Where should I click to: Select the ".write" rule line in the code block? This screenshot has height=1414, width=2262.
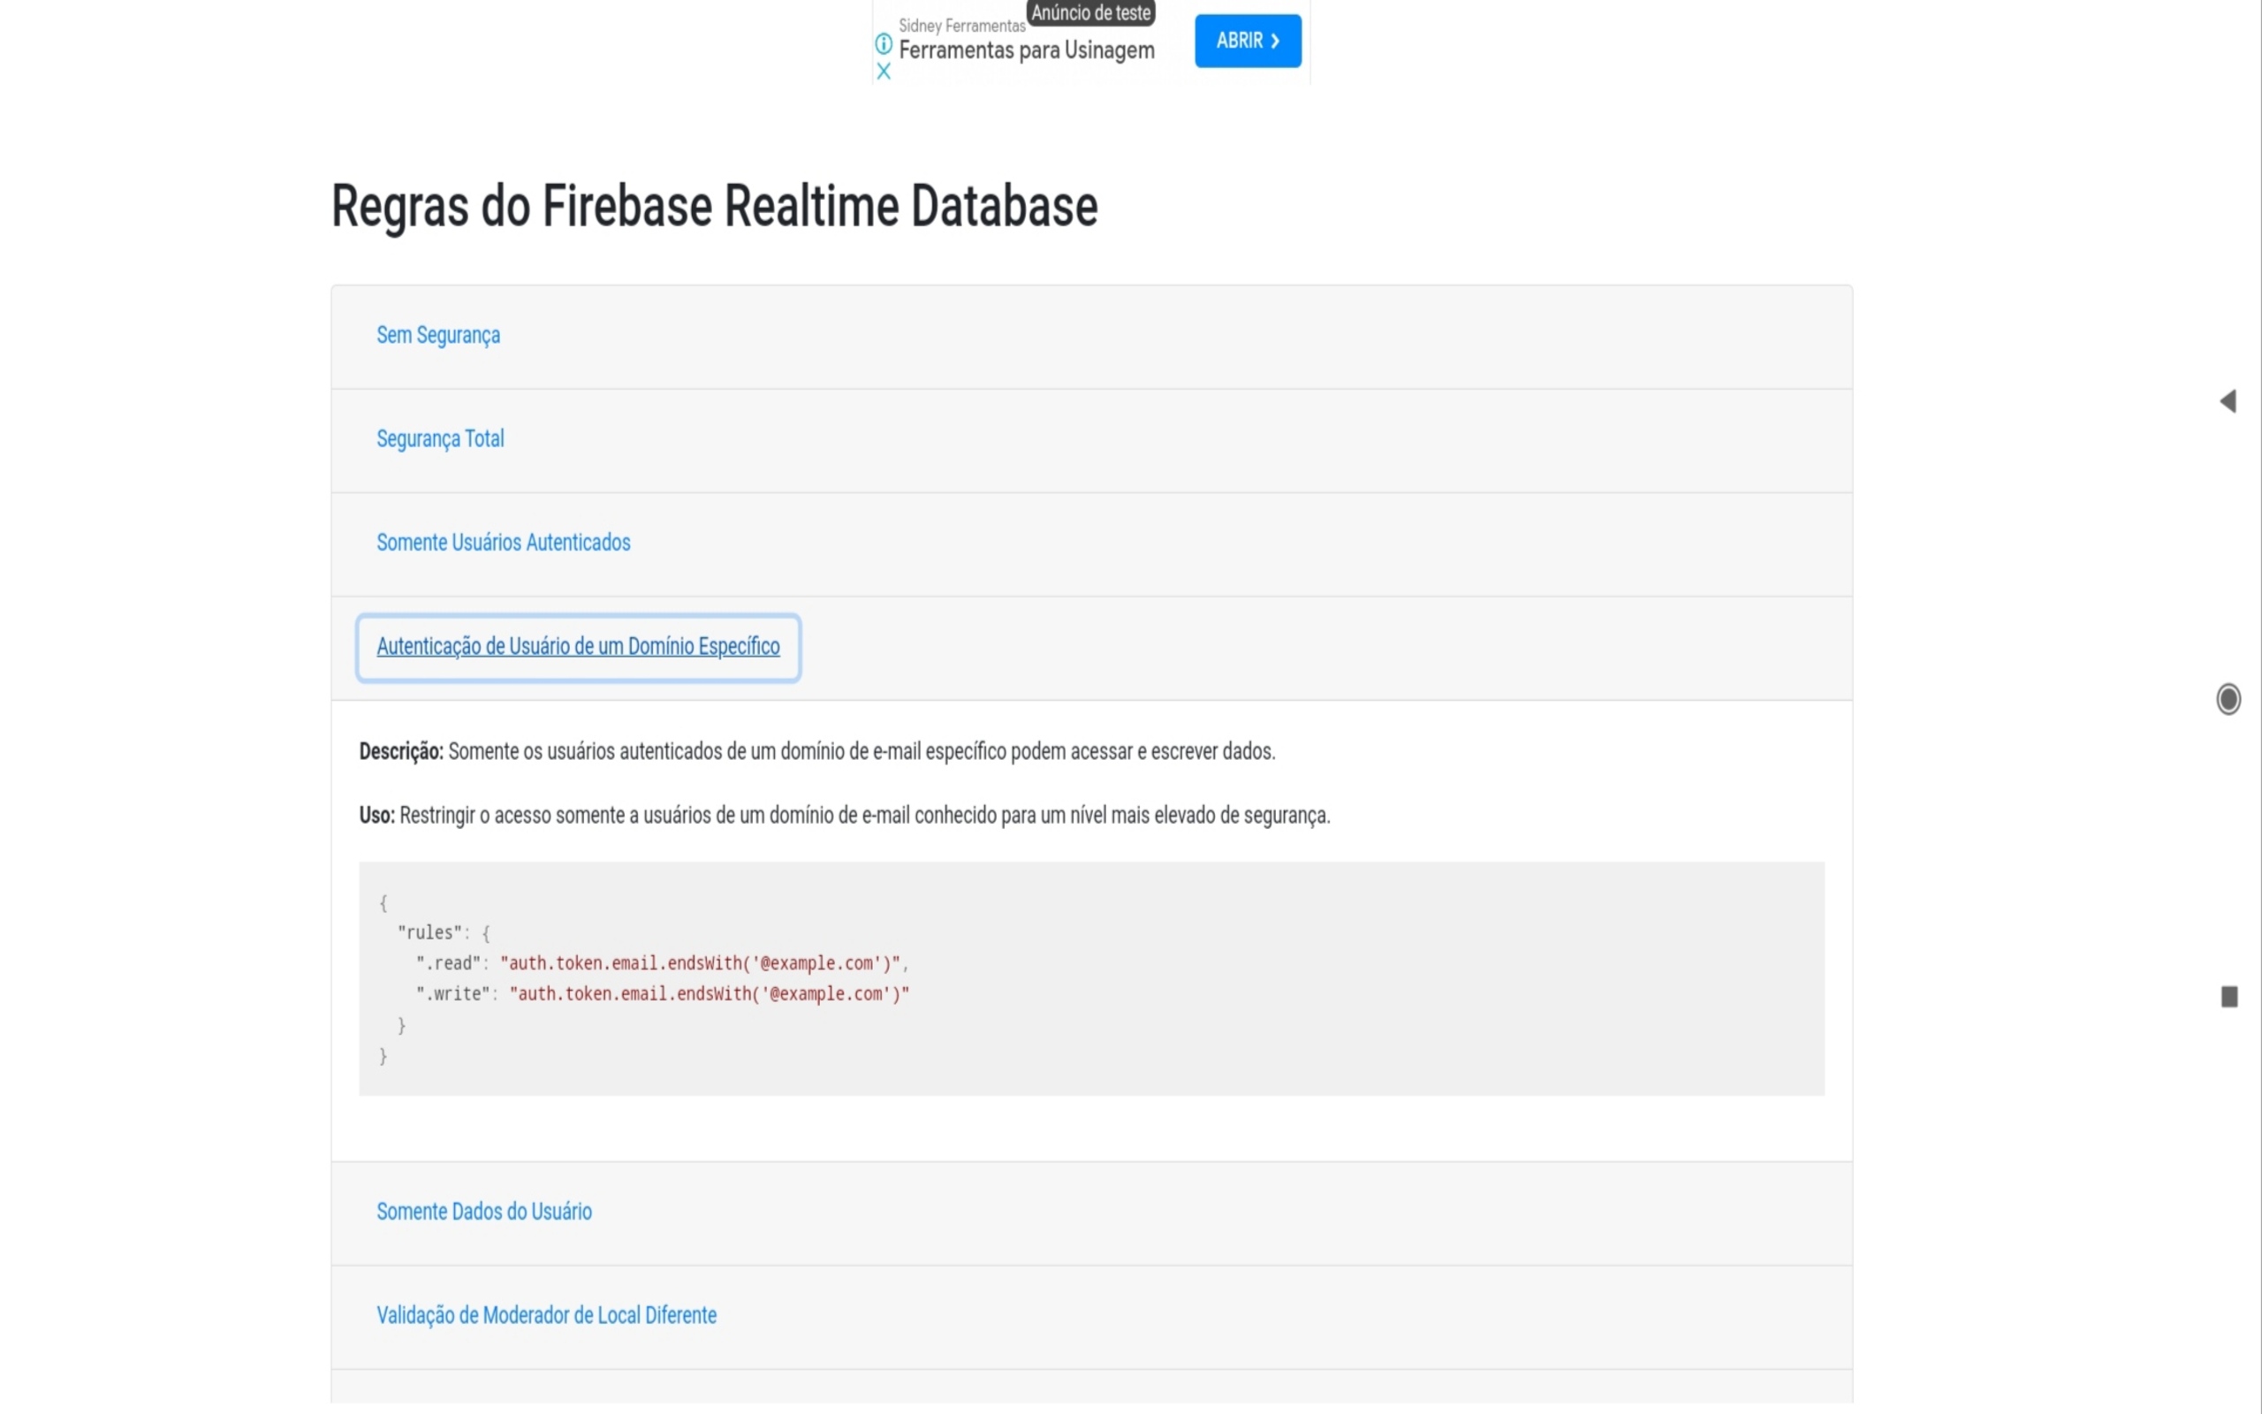(664, 994)
